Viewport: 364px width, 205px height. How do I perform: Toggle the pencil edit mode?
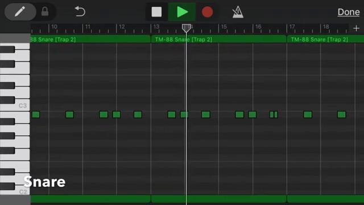pyautogui.click(x=20, y=11)
